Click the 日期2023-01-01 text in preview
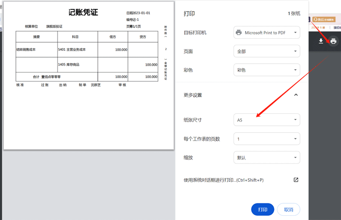 coord(138,13)
